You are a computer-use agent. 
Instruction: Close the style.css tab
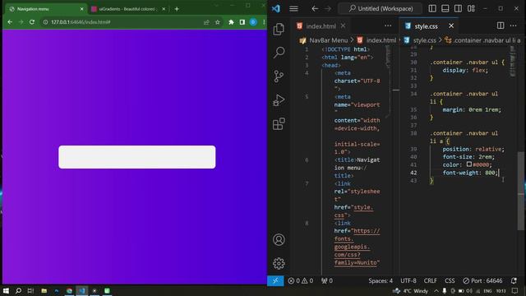(451, 25)
